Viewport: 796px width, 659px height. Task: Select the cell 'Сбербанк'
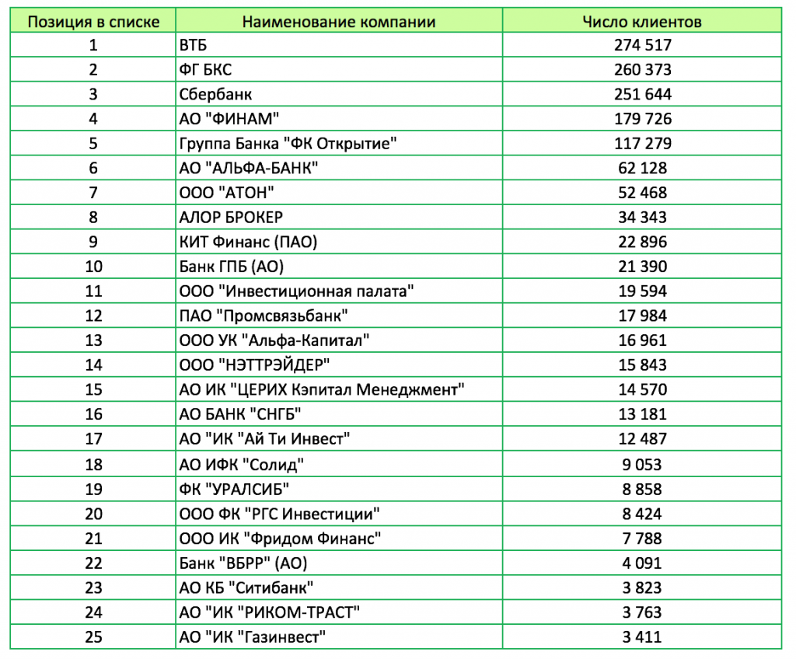coord(339,94)
